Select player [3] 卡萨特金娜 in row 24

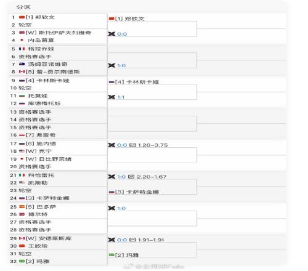click(x=47, y=198)
